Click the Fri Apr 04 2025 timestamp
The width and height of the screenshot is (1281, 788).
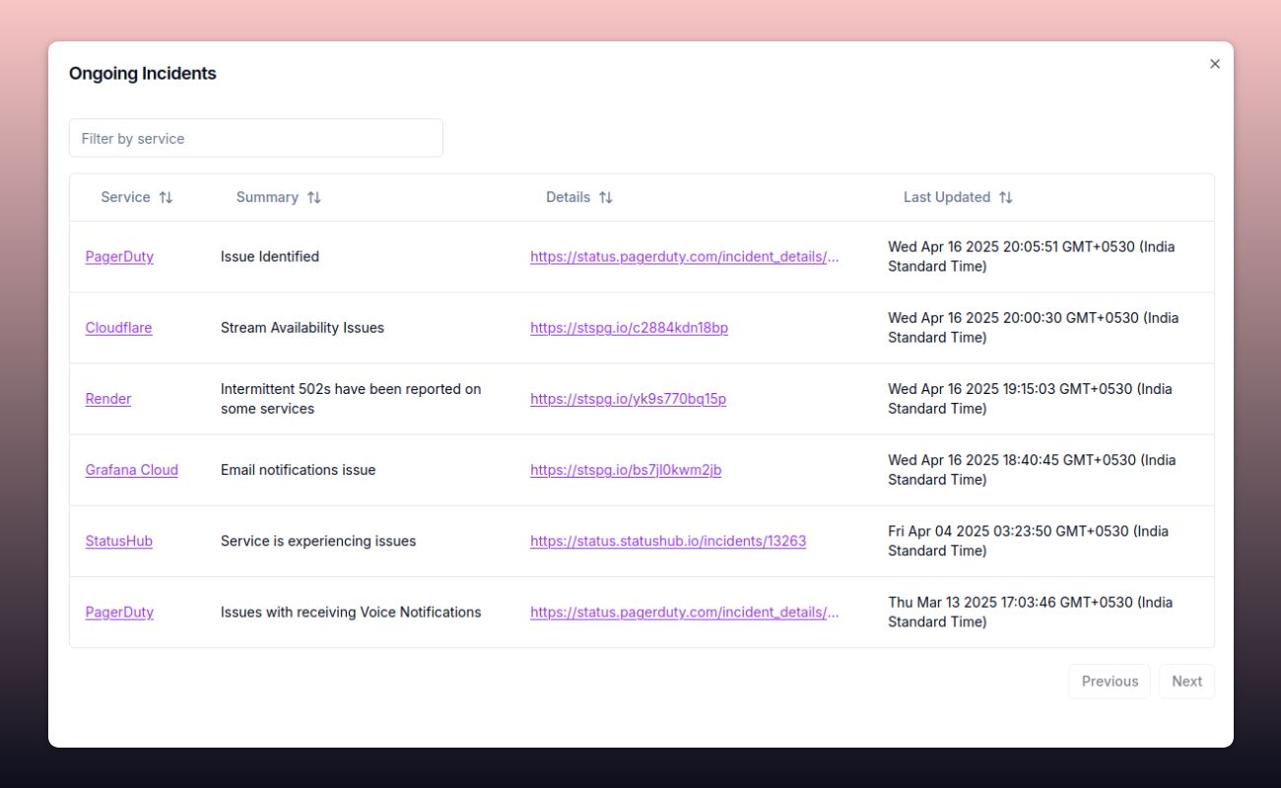pyautogui.click(x=1028, y=541)
